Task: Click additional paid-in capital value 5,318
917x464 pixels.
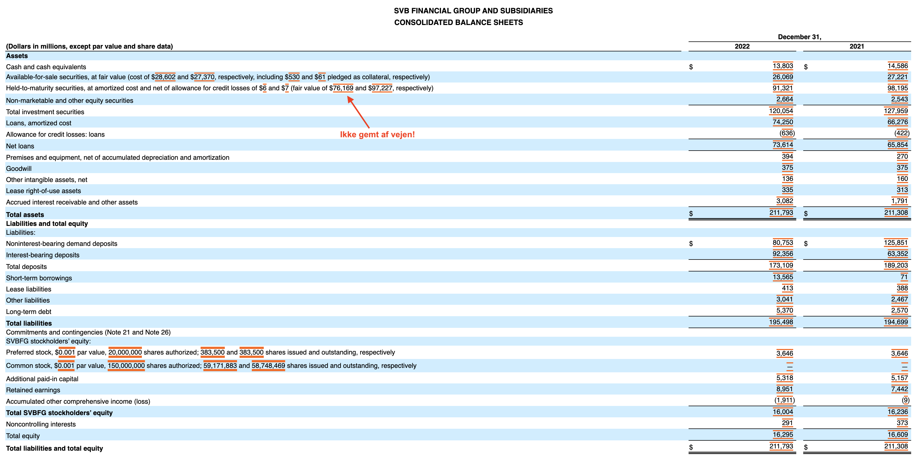Action: pyautogui.click(x=785, y=378)
